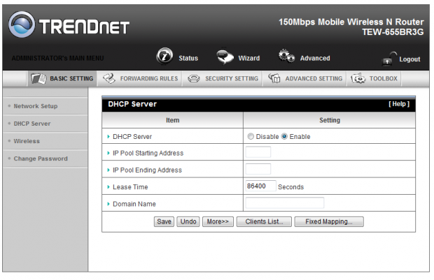Click the Toolbox gear icon

(358, 78)
